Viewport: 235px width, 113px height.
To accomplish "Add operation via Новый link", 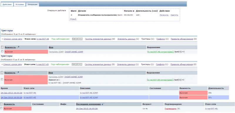I will pos(73,19).
